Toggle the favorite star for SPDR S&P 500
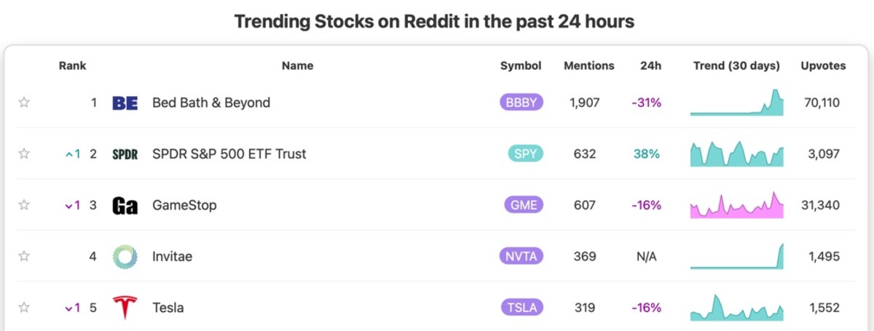 tap(24, 153)
